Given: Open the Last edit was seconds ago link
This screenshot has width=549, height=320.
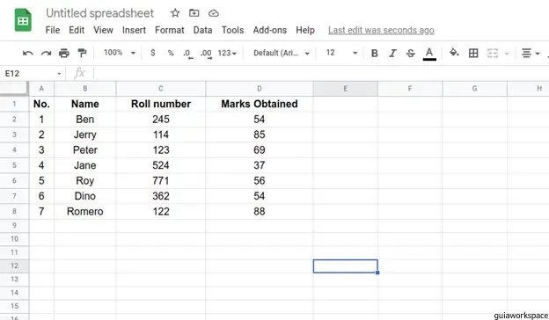Looking at the screenshot, I should 381,31.
